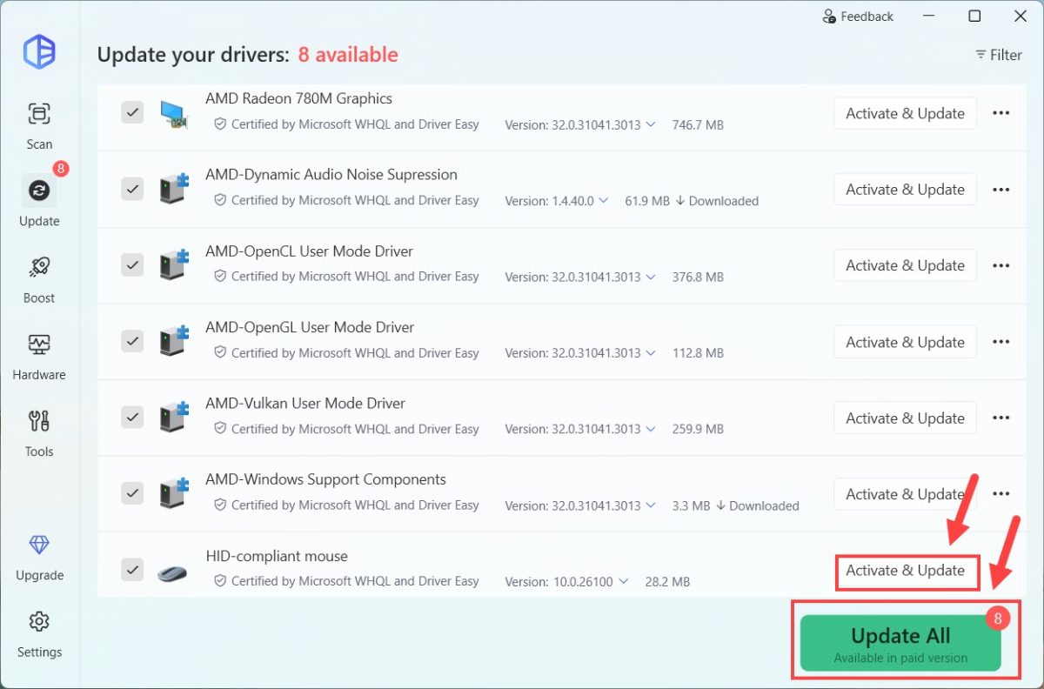Activate & Update AMD-Vulkan User Mode Driver
This screenshot has width=1044, height=689.
[905, 418]
